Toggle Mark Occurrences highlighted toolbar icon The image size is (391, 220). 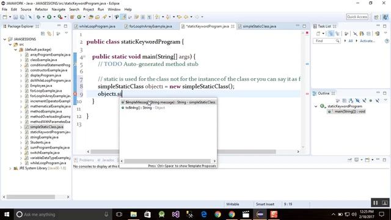(123, 17)
